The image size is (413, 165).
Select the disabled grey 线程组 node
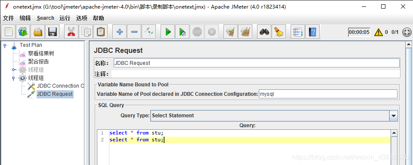point(36,70)
